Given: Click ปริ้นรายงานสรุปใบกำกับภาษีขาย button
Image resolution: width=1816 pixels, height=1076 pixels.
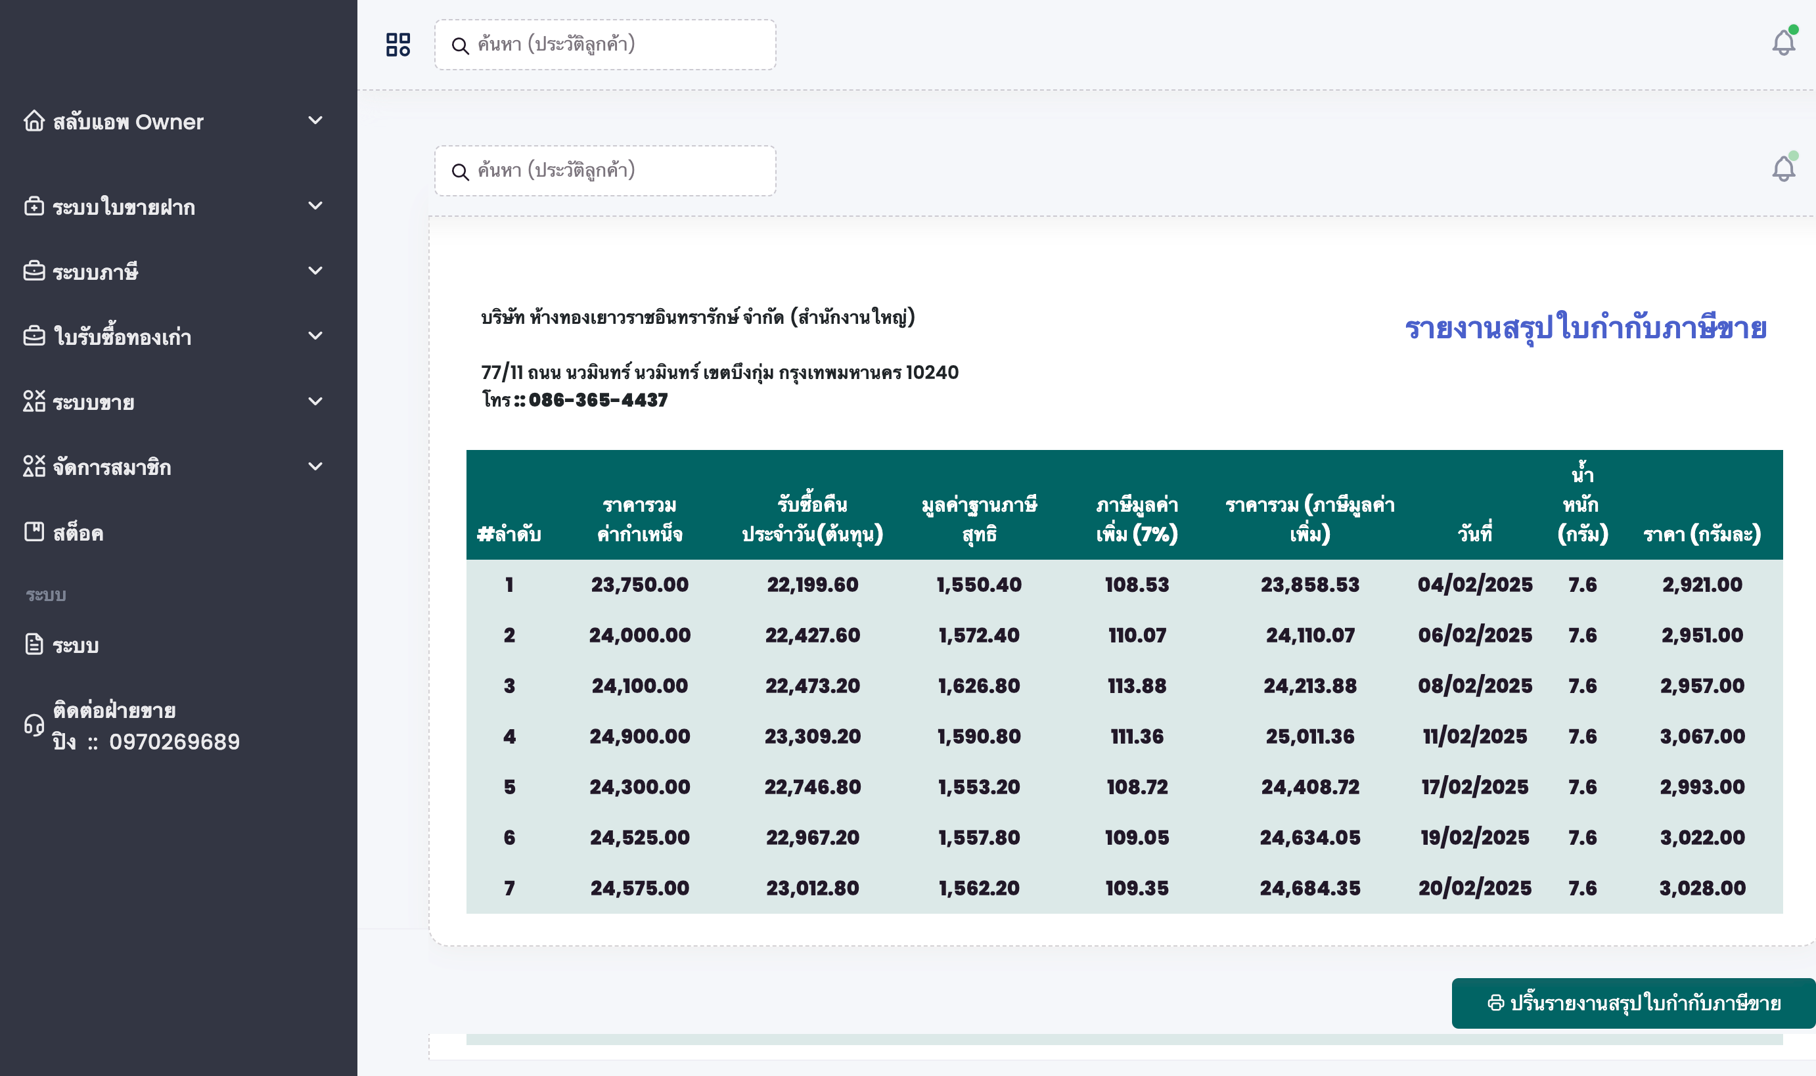Looking at the screenshot, I should point(1633,1004).
